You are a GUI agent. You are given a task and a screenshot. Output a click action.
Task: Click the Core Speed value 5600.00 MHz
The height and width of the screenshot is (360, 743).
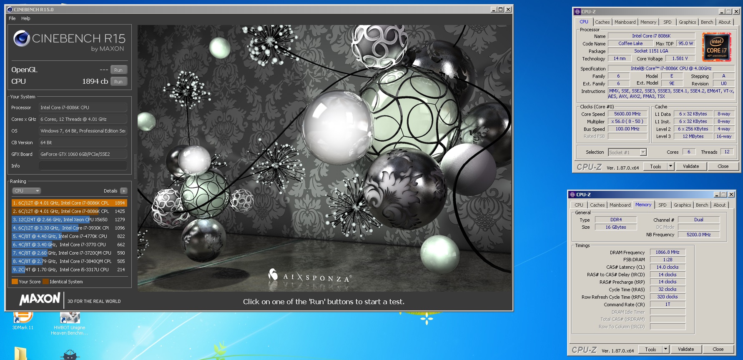(x=627, y=114)
